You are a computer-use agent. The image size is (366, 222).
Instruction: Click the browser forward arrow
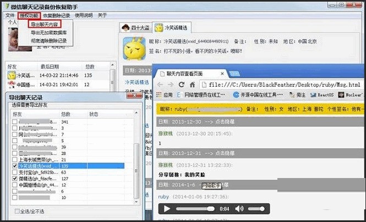point(171,84)
